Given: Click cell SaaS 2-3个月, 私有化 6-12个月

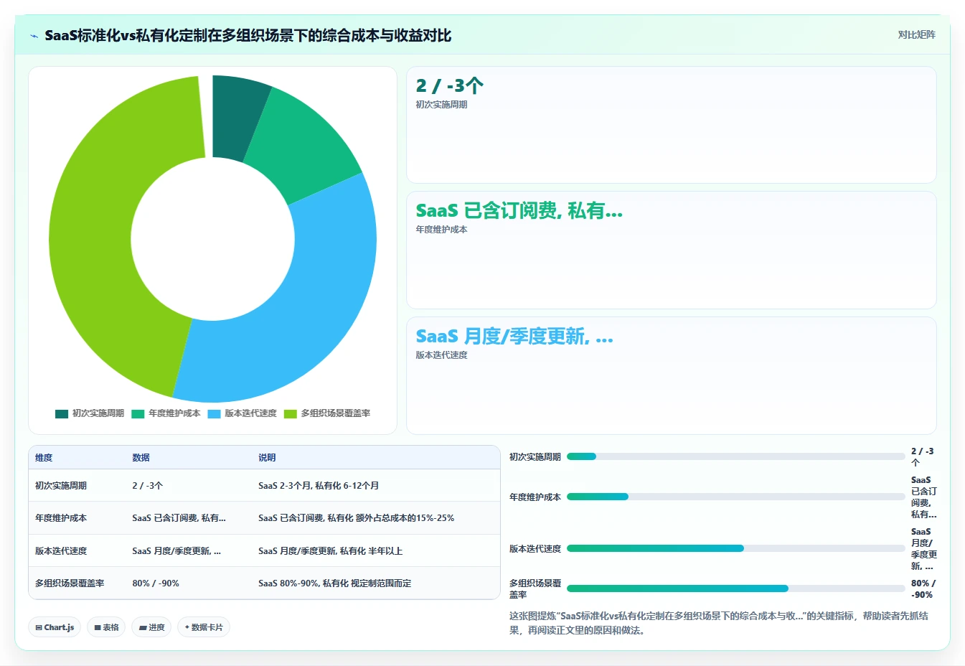Looking at the screenshot, I should point(319,486).
